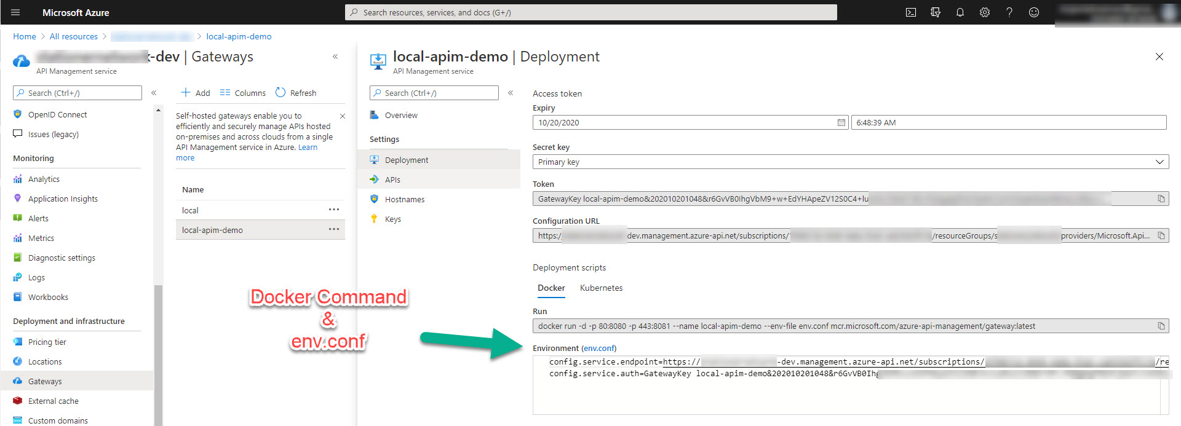Close the Deployment blade
The height and width of the screenshot is (426, 1181).
click(x=1159, y=57)
